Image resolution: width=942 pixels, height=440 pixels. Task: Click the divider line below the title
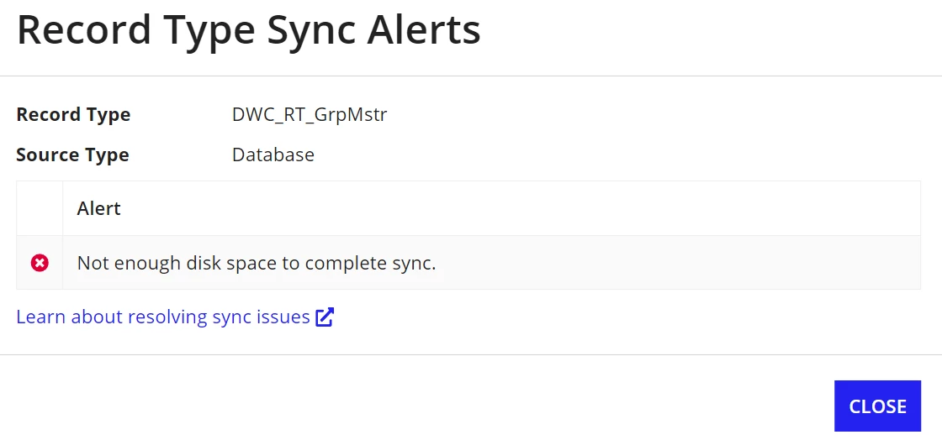[x=471, y=76]
